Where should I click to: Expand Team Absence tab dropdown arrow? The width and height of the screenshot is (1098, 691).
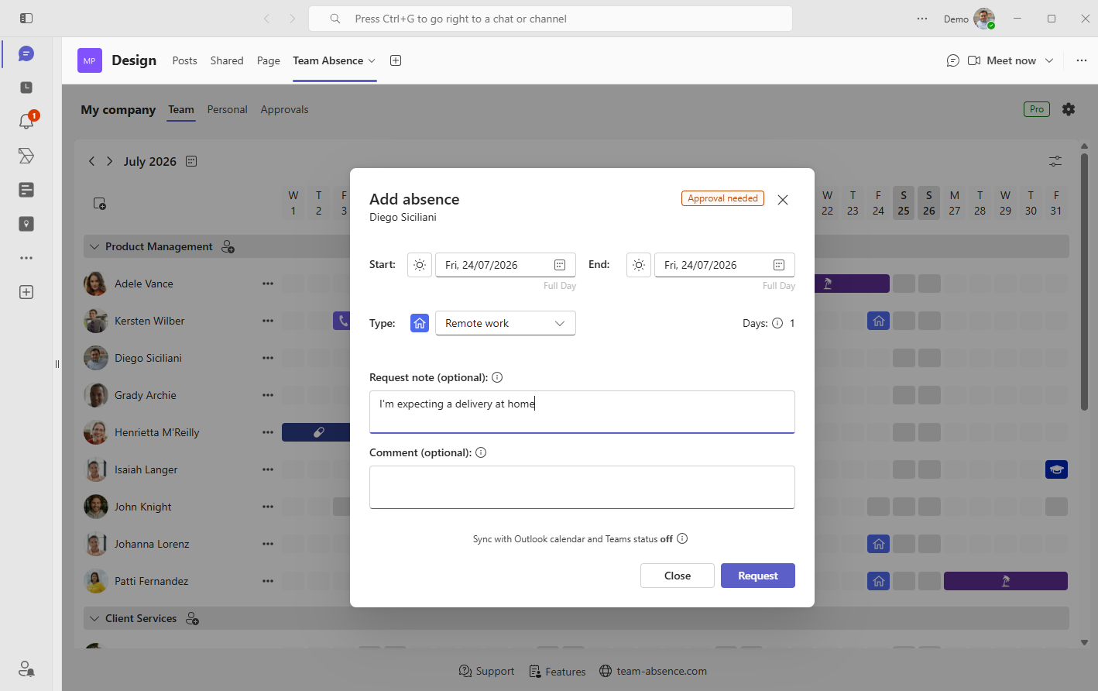click(372, 60)
